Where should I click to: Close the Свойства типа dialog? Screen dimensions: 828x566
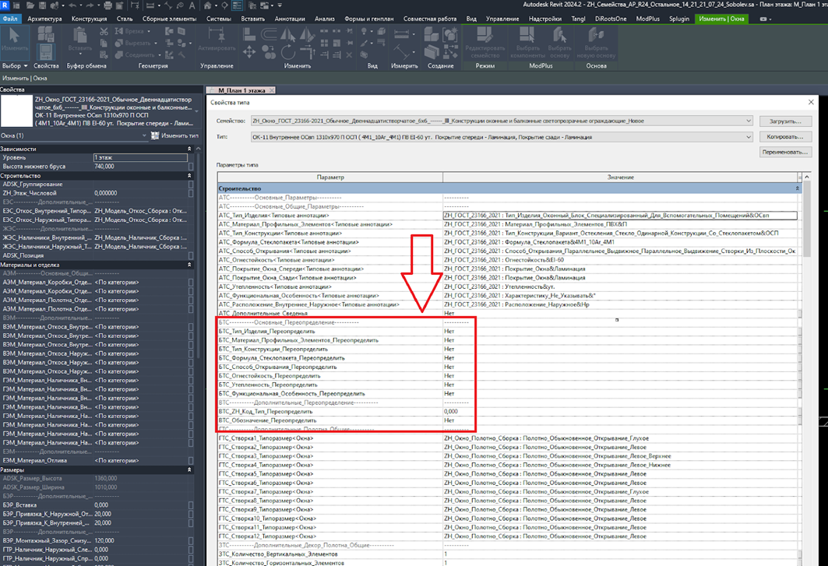(x=811, y=102)
